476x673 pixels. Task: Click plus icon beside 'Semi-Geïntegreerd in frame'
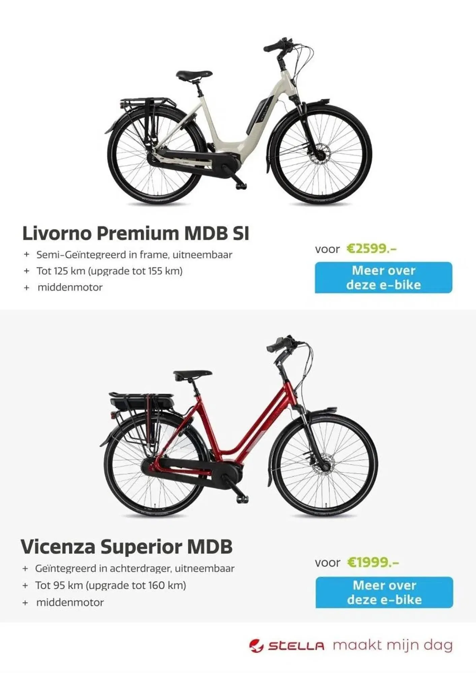point(27,255)
